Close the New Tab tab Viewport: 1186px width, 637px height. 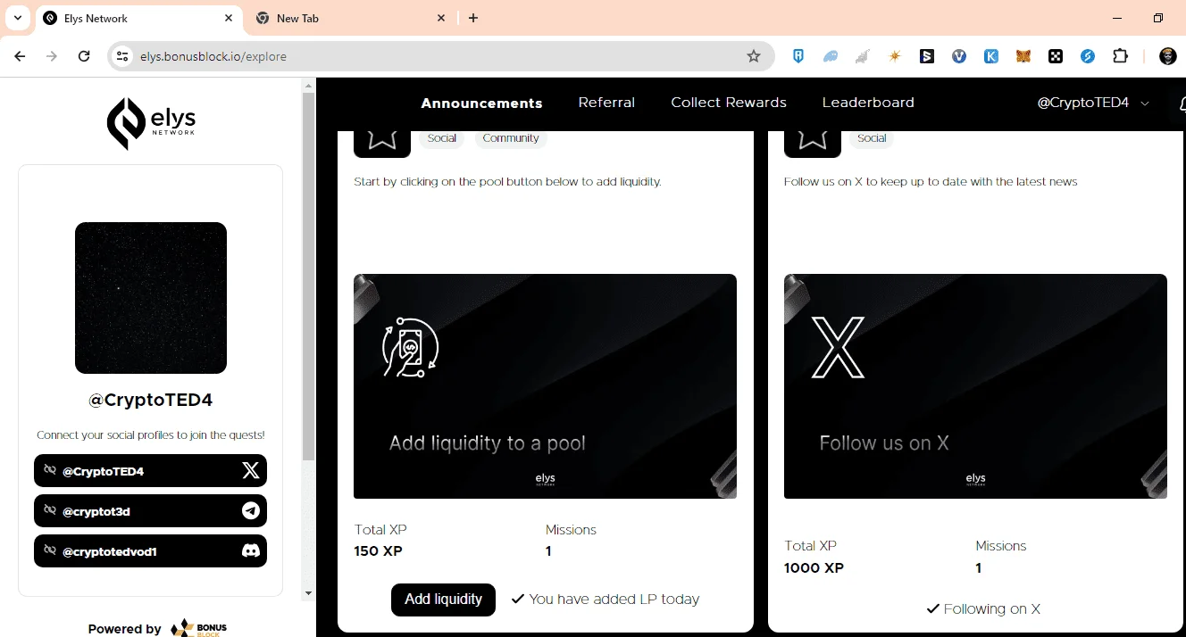pyautogui.click(x=441, y=18)
